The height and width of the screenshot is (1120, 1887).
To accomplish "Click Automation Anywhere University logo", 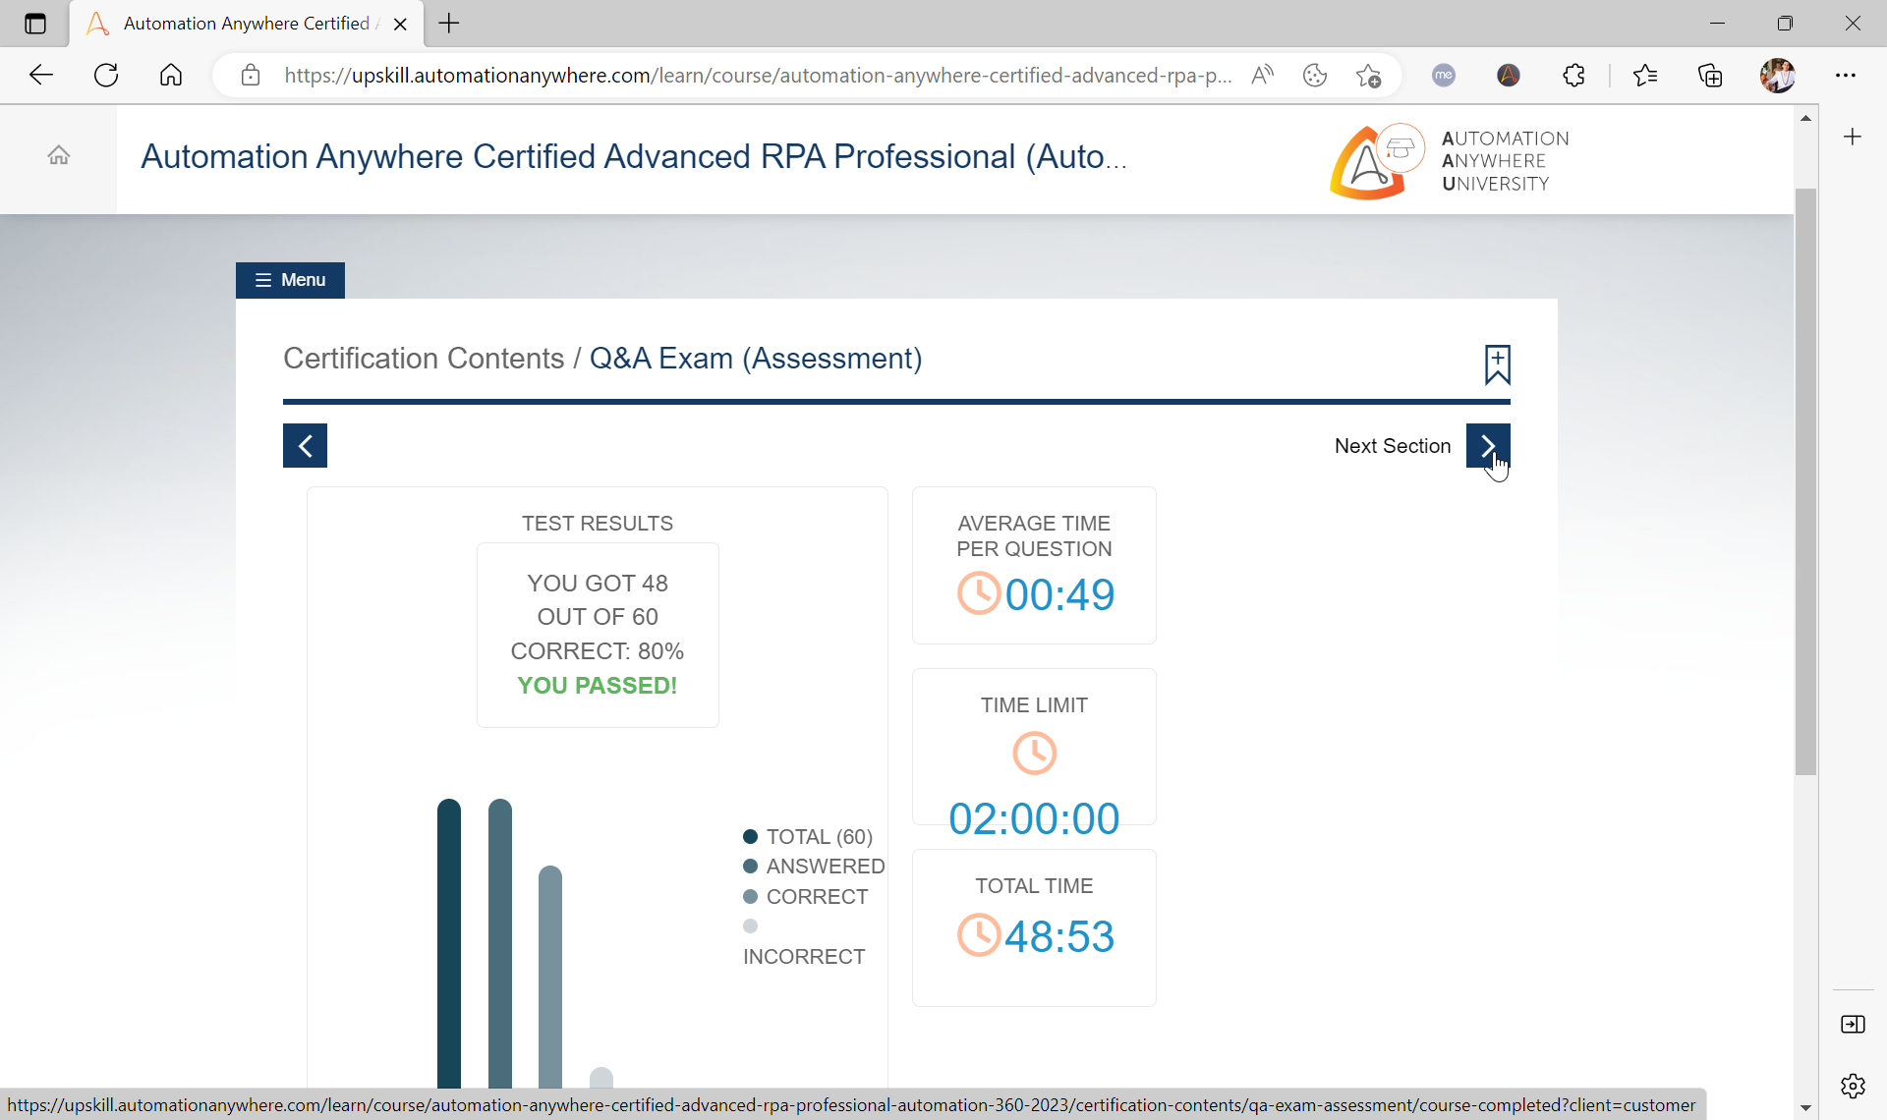I will (x=1450, y=161).
